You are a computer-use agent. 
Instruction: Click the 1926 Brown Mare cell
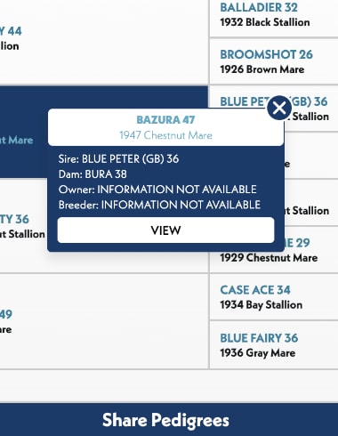(274, 61)
